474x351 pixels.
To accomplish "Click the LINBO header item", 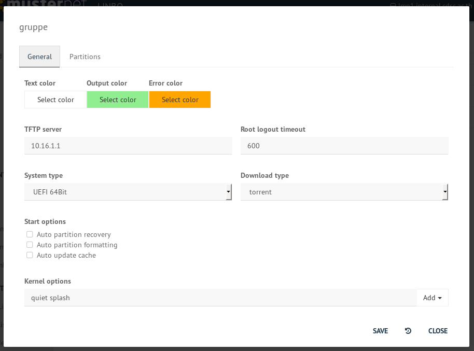I will point(110,4).
